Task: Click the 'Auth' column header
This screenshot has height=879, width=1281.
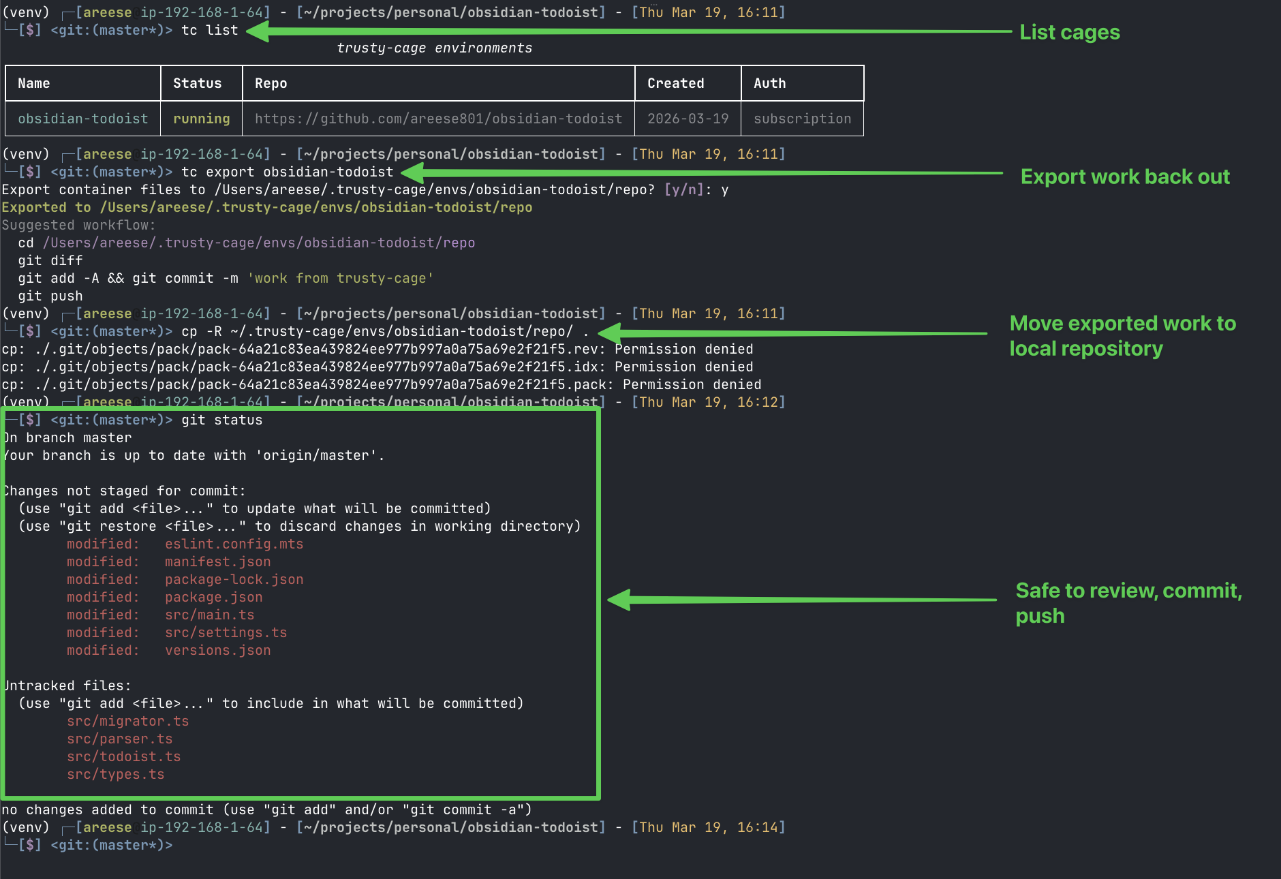Action: [769, 83]
